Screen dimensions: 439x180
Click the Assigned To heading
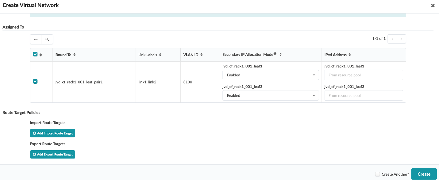coord(13,27)
